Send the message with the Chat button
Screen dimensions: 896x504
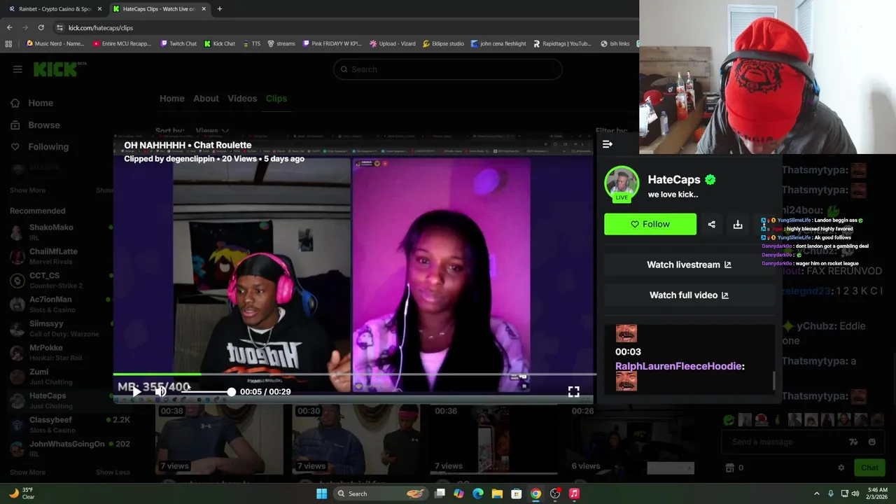point(869,468)
